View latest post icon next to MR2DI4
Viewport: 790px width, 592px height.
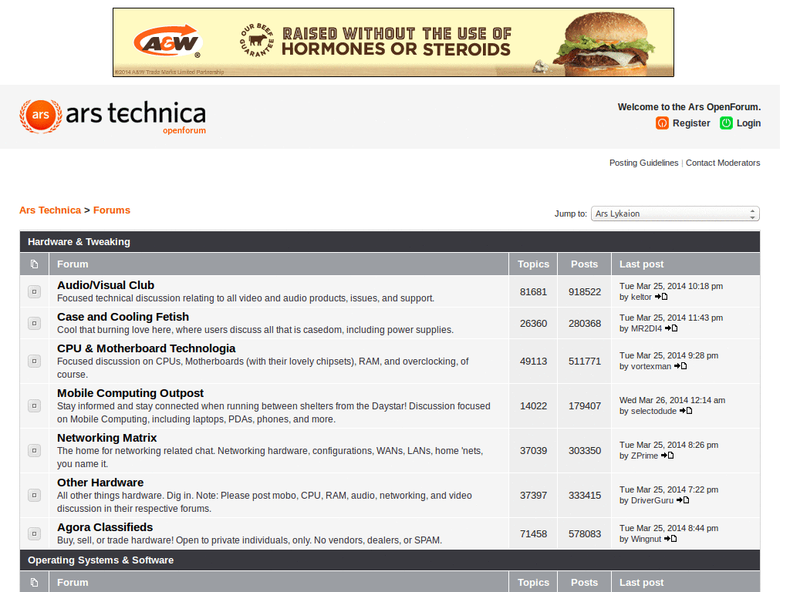(x=671, y=328)
